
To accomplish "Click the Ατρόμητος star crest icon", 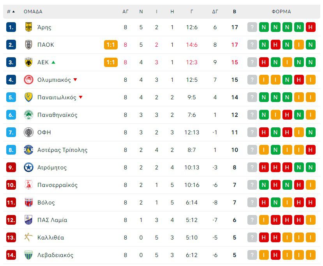I will (x=28, y=167).
